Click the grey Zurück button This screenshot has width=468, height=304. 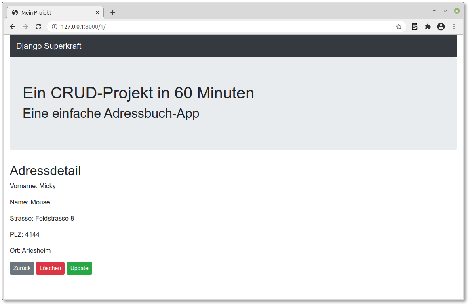click(x=22, y=268)
